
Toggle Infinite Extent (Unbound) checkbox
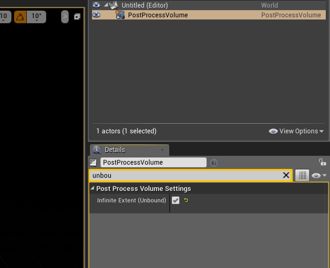(x=176, y=200)
